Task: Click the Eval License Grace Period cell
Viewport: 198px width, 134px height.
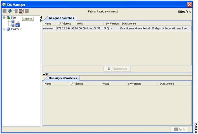Action: tap(156, 28)
